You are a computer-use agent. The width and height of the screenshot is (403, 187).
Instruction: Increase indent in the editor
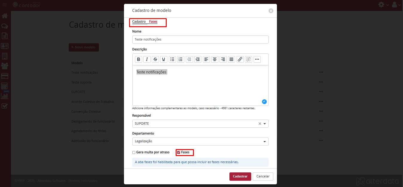[x=197, y=59]
